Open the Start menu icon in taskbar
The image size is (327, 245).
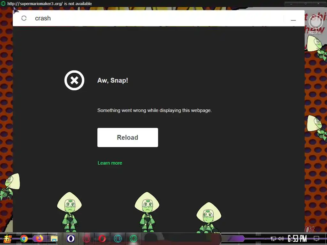(x=8, y=239)
